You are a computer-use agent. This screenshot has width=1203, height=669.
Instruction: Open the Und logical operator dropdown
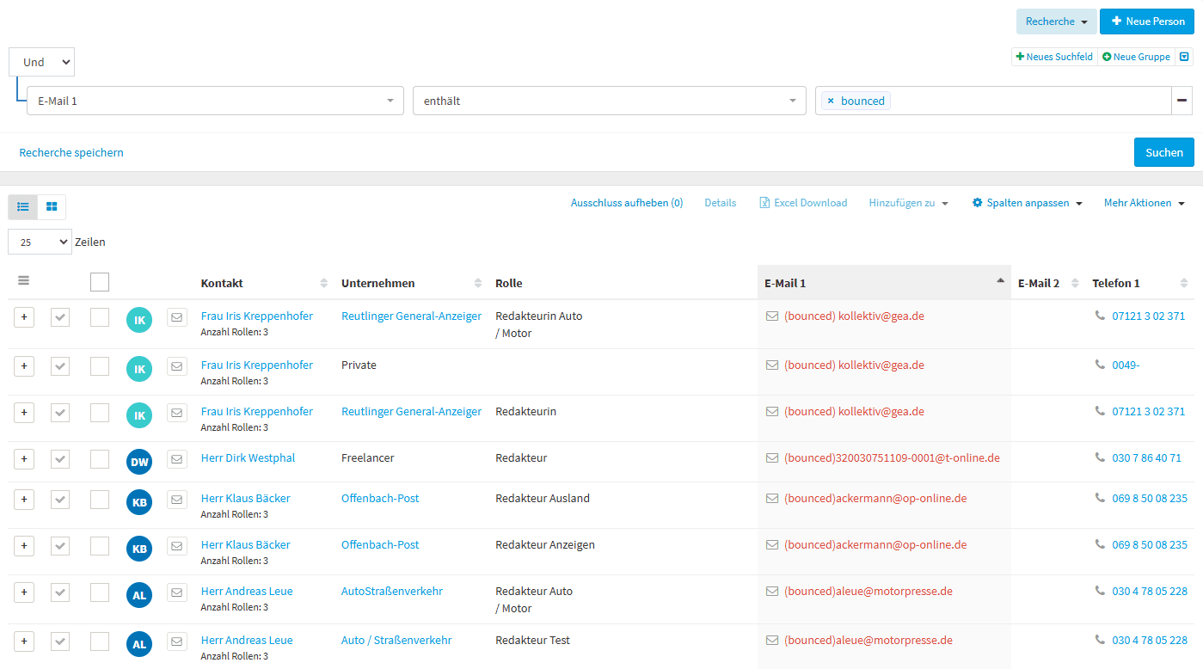coord(41,62)
